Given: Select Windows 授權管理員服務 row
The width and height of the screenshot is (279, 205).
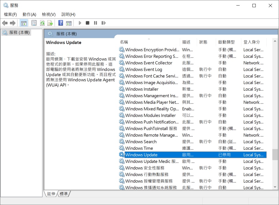Looking at the screenshot, I should 193,181.
